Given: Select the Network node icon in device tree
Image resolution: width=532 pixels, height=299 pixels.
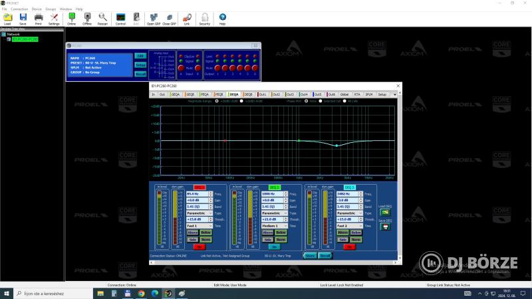Looking at the screenshot, I should tap(4, 35).
